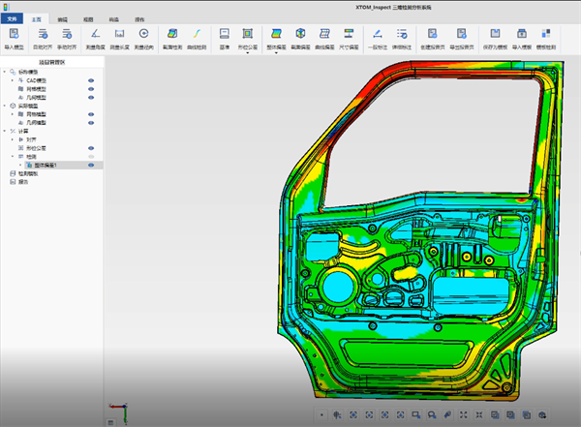Click the 尺寸偏差 dimension deviation icon
The width and height of the screenshot is (581, 427).
[347, 37]
